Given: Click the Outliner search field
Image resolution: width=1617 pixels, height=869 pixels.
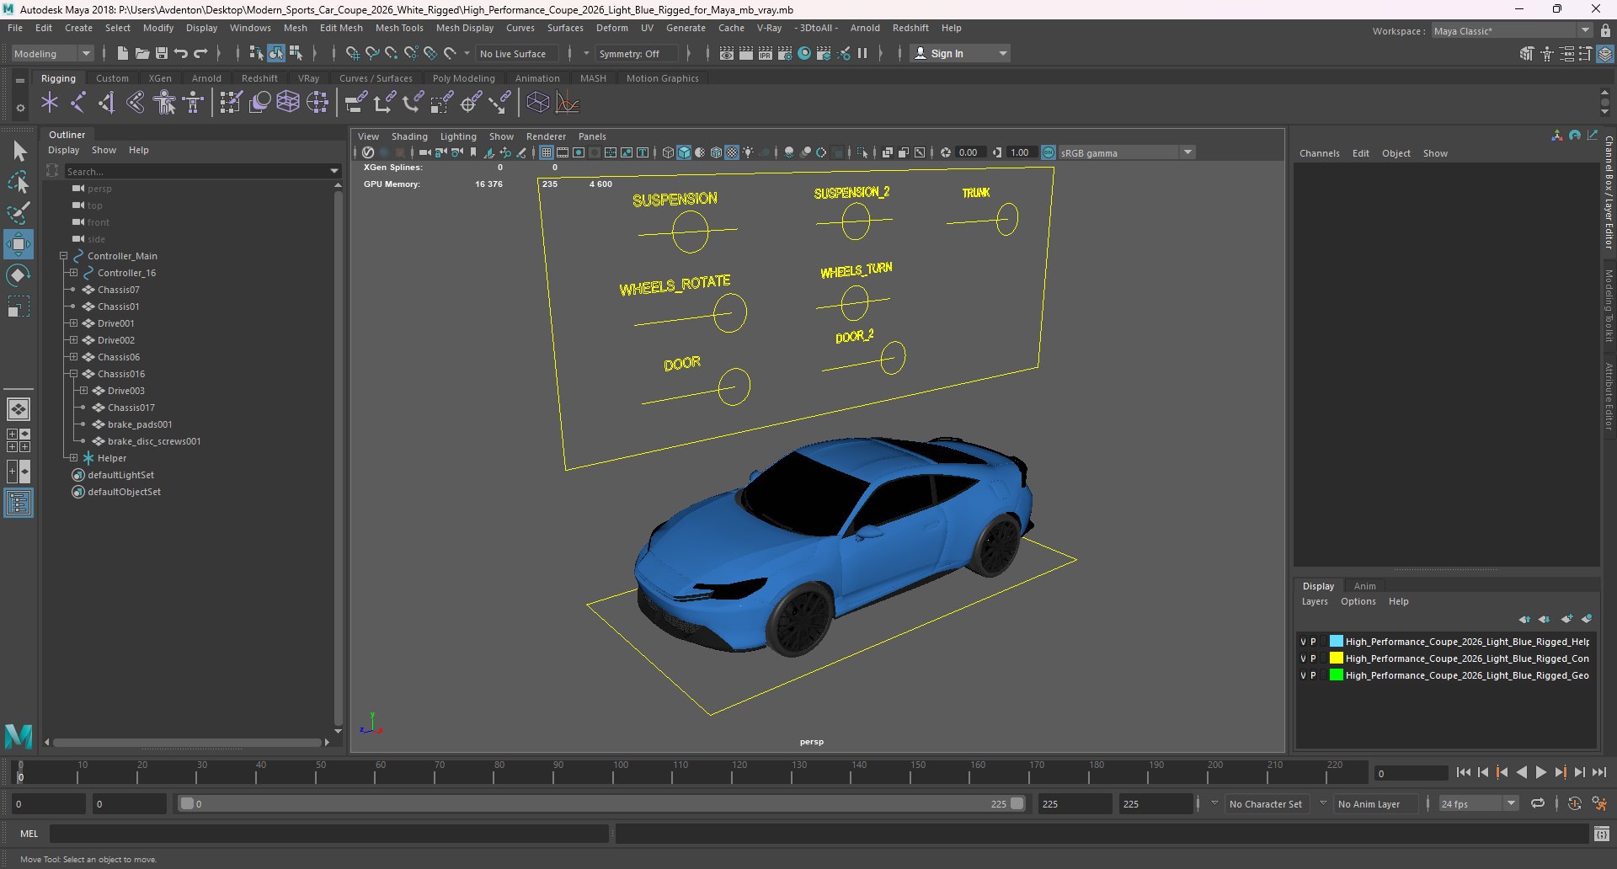Looking at the screenshot, I should [195, 171].
